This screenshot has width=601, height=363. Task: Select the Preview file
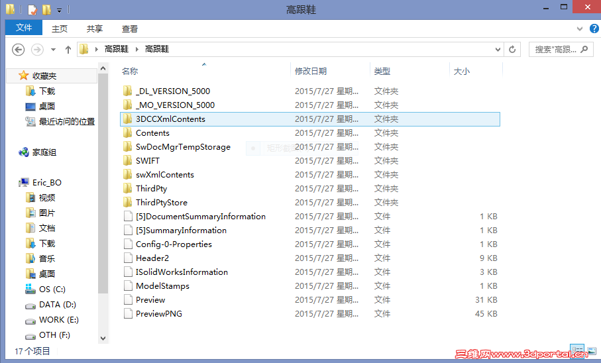(309, 300)
